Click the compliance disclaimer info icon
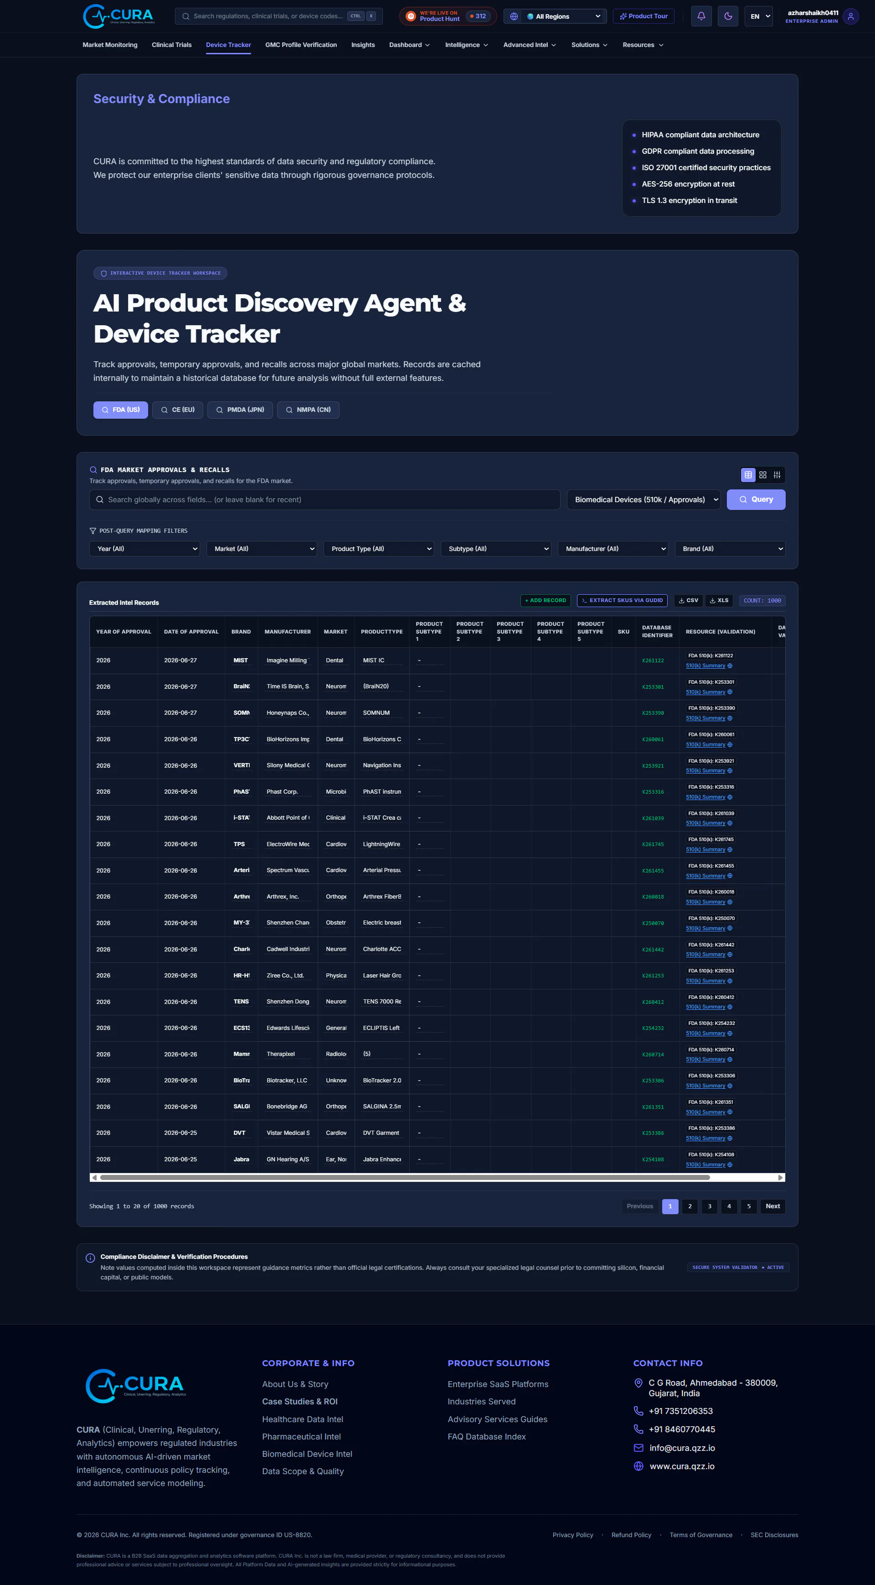Viewport: 875px width, 1585px height. (x=90, y=1258)
